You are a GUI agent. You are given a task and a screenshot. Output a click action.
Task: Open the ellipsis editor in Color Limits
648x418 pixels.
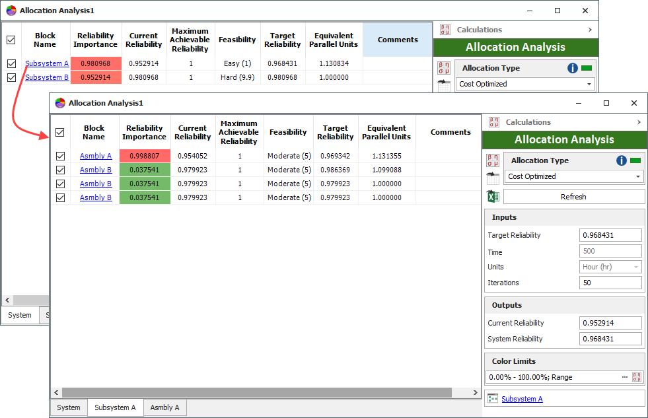coord(624,377)
